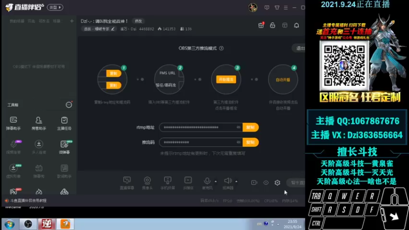
Task: Click 开始推流 button in step 3 circle
Action: 226,80
